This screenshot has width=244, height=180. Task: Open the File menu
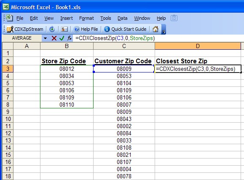(20, 18)
